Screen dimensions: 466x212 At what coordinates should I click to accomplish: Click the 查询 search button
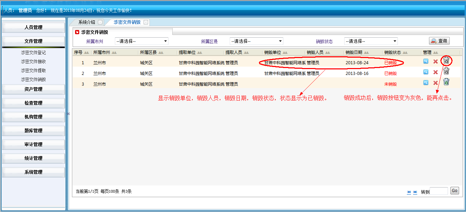pyautogui.click(x=439, y=41)
